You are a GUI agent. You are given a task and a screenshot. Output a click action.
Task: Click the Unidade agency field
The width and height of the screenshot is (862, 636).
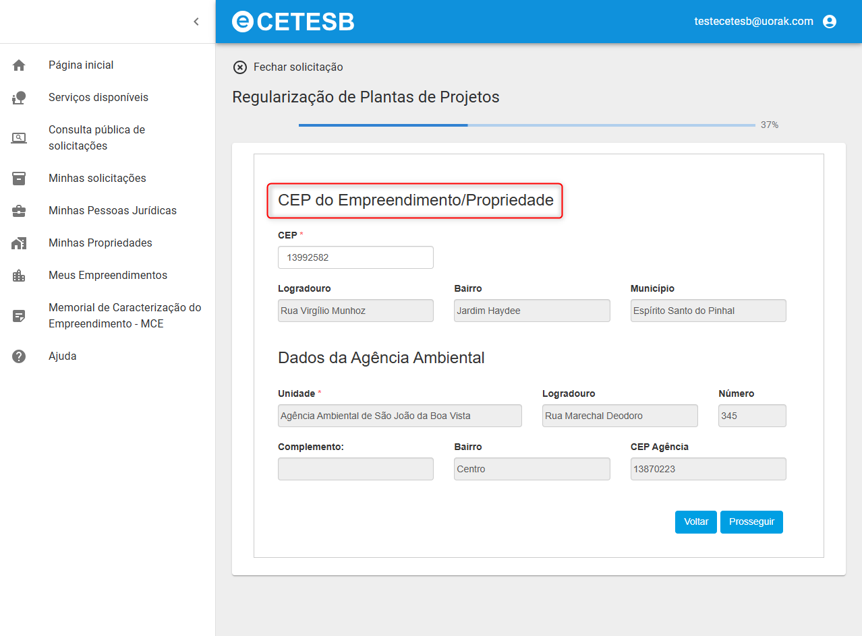(400, 416)
